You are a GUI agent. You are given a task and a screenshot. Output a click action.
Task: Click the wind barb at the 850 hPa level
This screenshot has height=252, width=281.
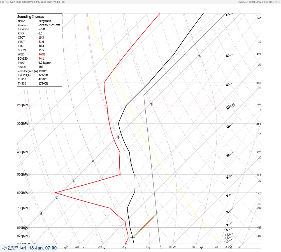pos(229,229)
